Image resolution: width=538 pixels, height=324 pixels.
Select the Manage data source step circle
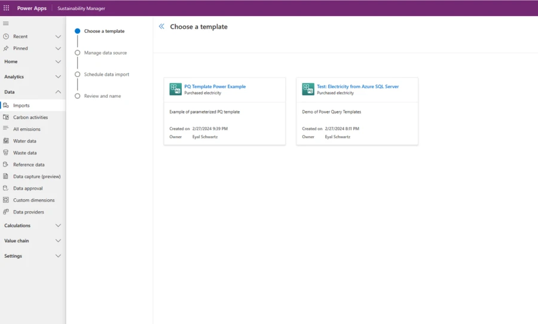point(78,53)
